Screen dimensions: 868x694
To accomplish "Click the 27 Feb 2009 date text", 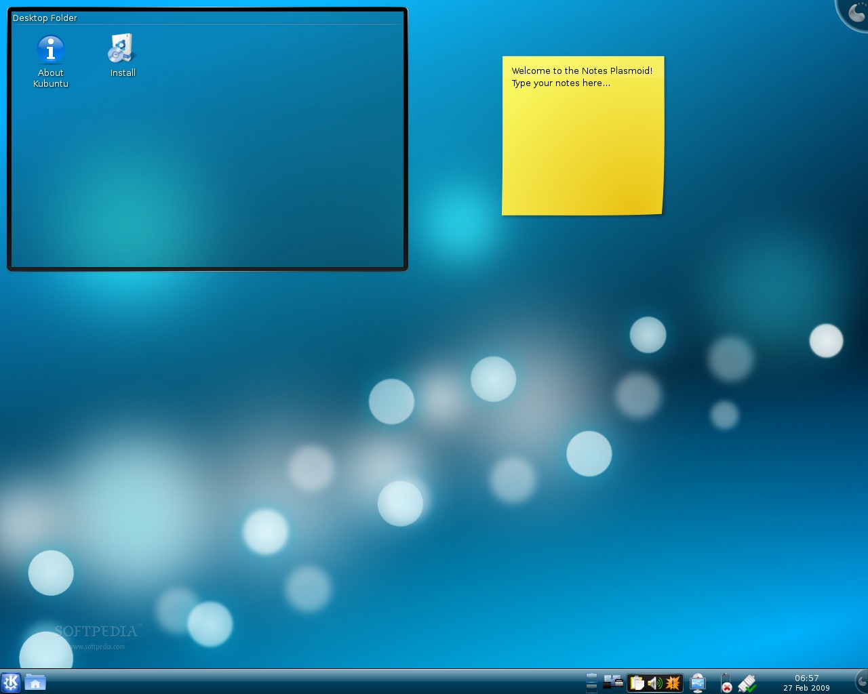I will point(806,688).
